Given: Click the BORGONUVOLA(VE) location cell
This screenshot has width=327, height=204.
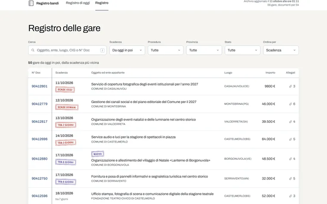Looking at the screenshot, I should (238, 158).
